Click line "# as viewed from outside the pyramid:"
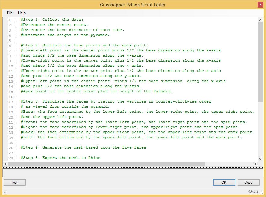 65,106
